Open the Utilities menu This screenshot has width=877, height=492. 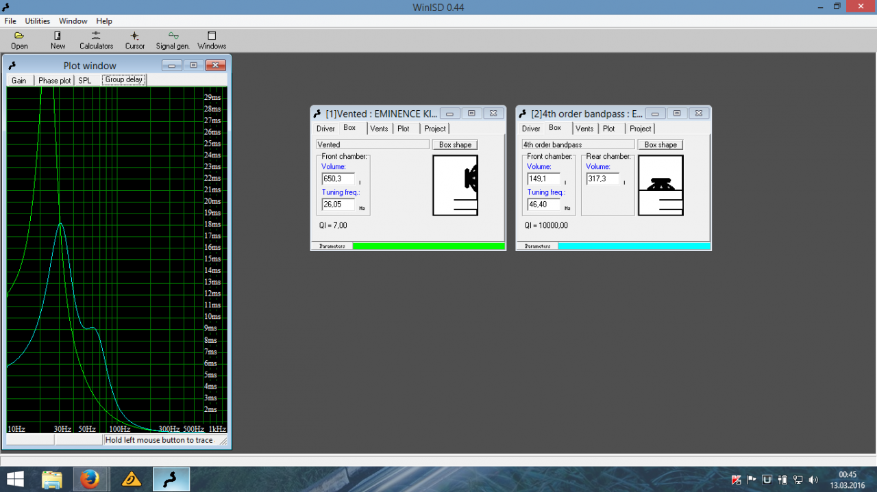38,21
